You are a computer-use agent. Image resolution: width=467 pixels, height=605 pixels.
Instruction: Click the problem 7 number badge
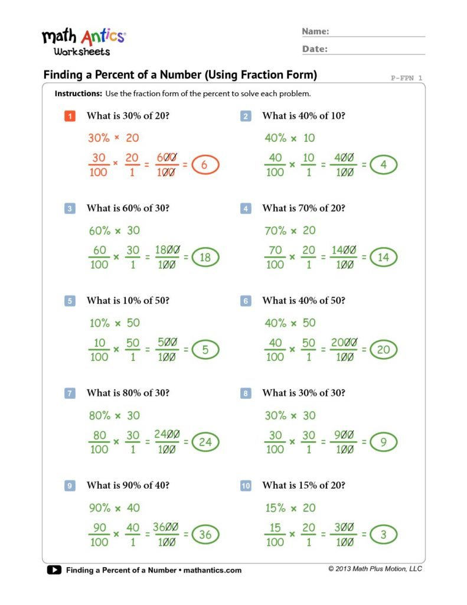point(70,393)
